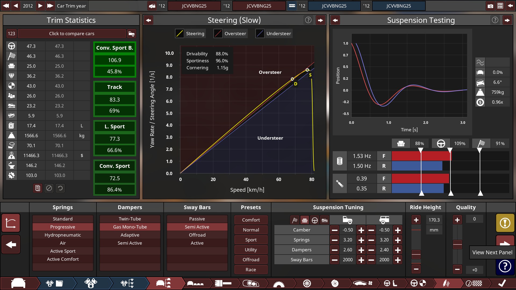
Task: Apply the Offroad suspension preset
Action: (251, 260)
